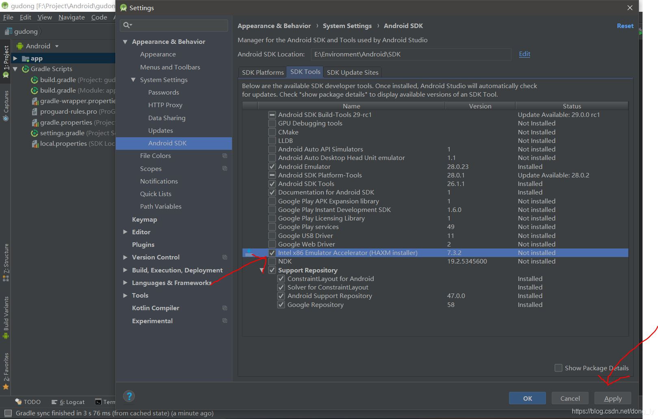
Task: Click the local.properties file icon
Action: coord(35,144)
